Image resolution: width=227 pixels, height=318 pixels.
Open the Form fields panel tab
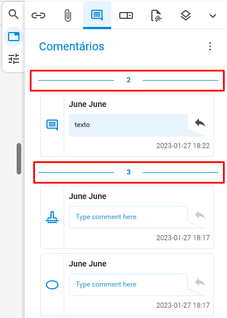(x=126, y=15)
